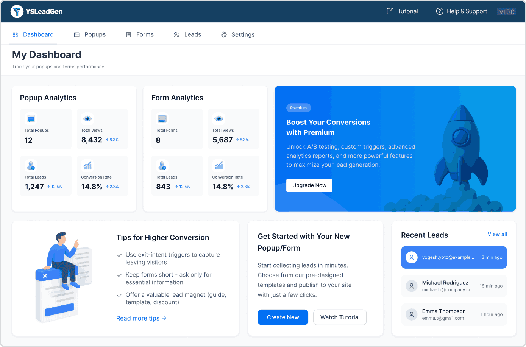This screenshot has width=526, height=347.
Task: Open the Settings tab
Action: click(237, 34)
